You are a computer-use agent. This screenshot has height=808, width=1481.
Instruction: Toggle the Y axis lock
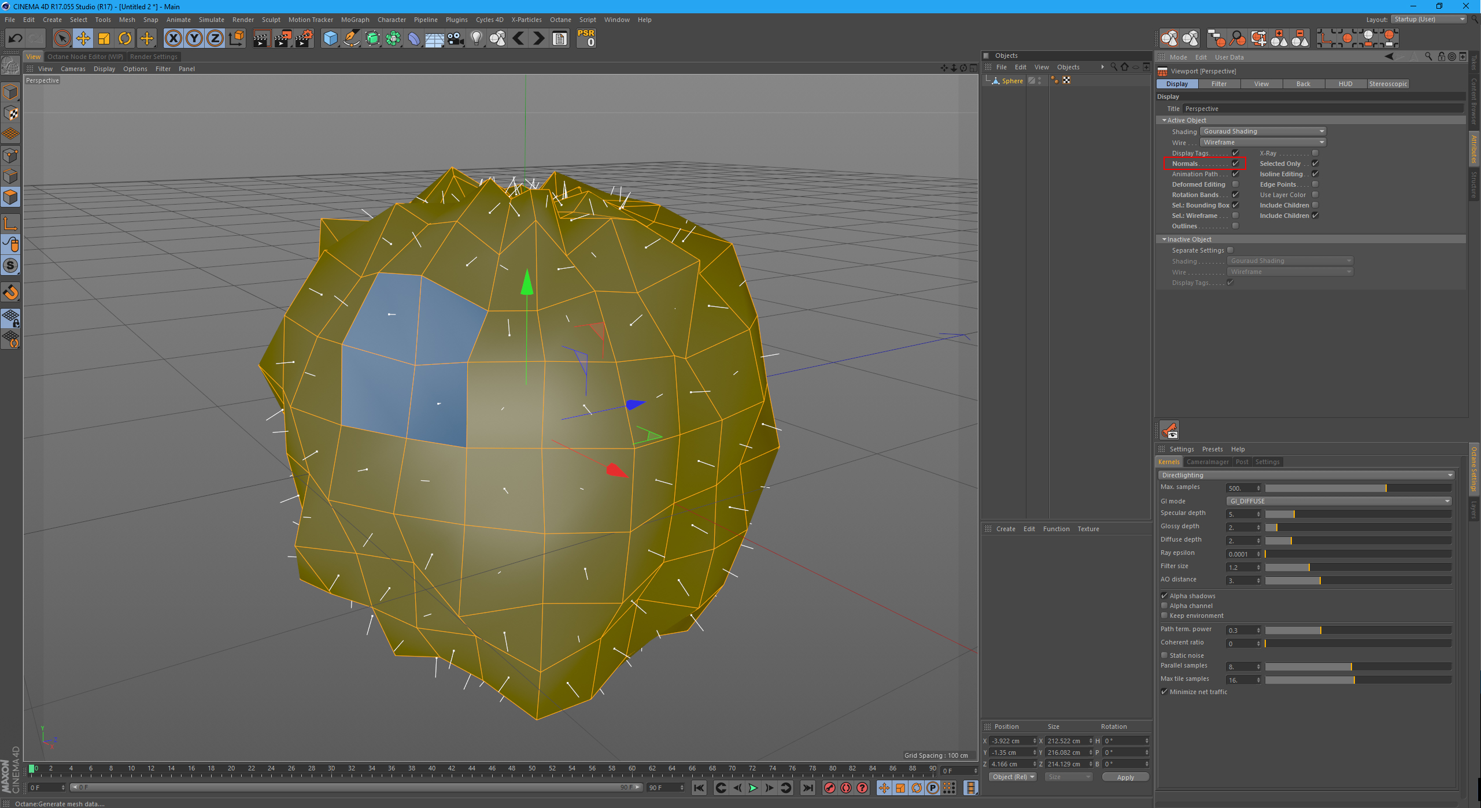point(194,39)
